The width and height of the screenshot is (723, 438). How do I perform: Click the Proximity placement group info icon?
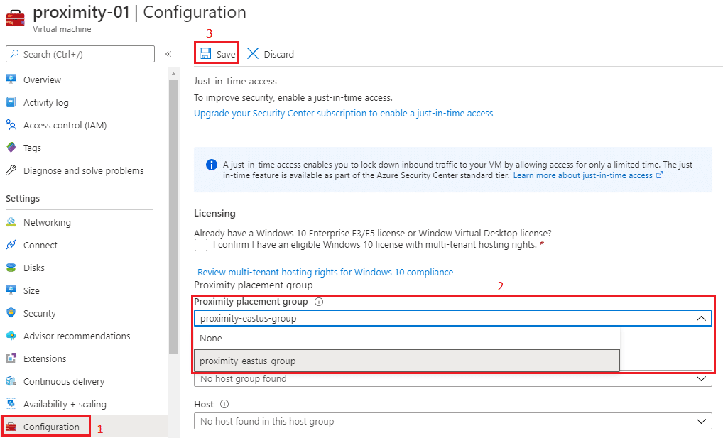click(319, 302)
